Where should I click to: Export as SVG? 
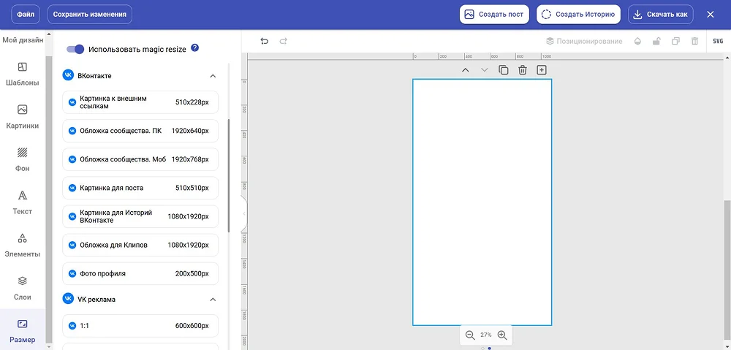[718, 41]
